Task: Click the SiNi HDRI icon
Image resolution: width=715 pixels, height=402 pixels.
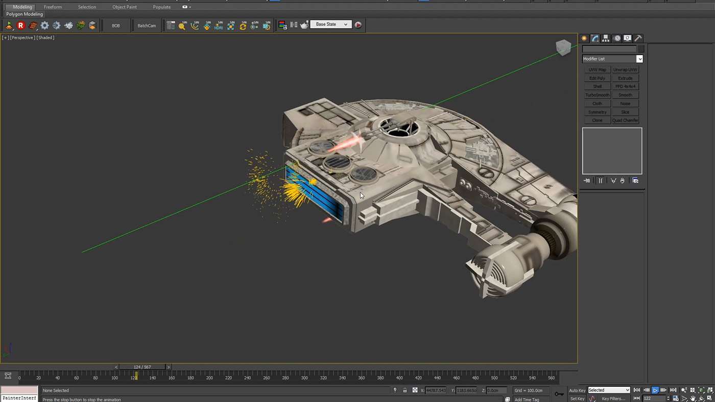Action: [x=219, y=25]
